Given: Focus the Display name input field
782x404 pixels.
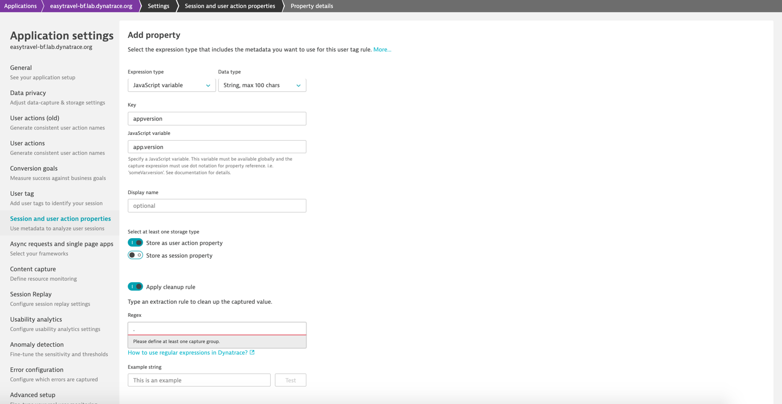Looking at the screenshot, I should click(217, 206).
